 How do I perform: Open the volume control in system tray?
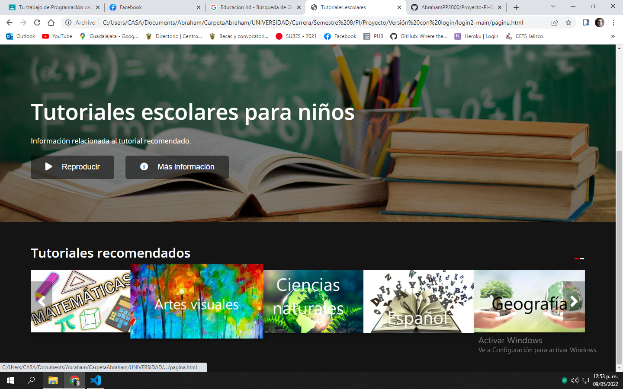pos(575,380)
